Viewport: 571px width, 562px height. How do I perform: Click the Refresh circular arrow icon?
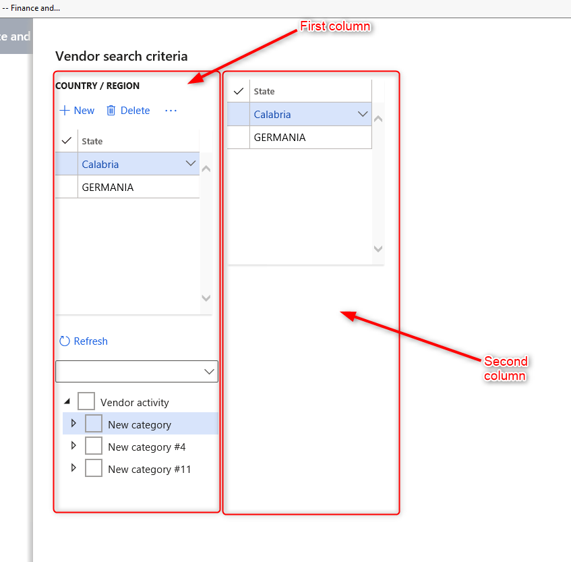(x=65, y=341)
